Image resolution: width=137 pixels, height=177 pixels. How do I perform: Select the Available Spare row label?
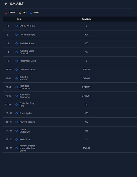pos(27,43)
